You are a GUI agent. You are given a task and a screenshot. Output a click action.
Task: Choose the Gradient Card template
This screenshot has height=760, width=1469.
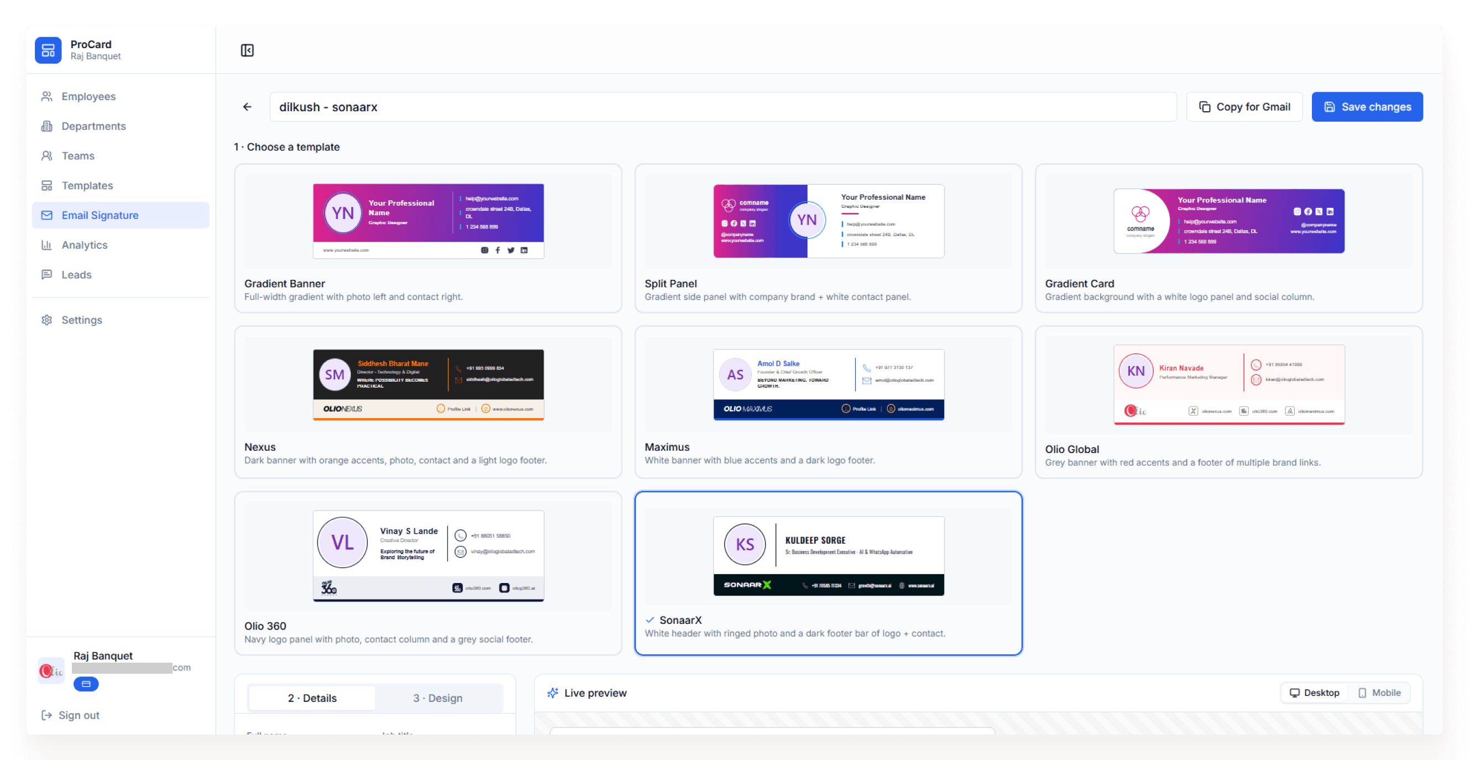click(x=1228, y=238)
